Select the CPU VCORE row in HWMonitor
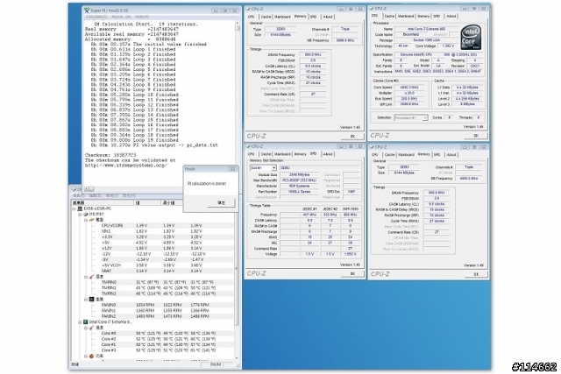Viewport: 561px width, 374px height. tap(153, 226)
